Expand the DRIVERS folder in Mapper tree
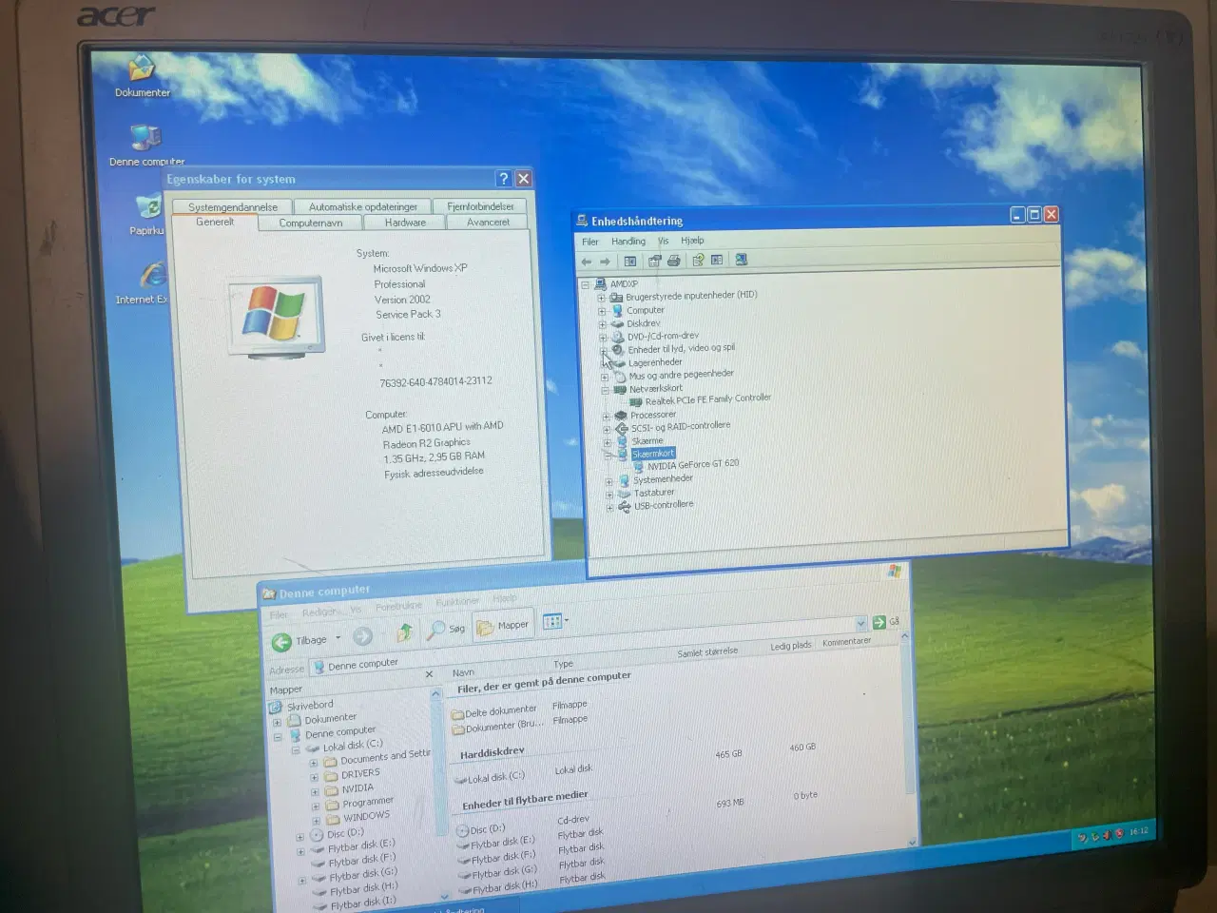Screen dimensions: 1217x913 click(x=314, y=777)
